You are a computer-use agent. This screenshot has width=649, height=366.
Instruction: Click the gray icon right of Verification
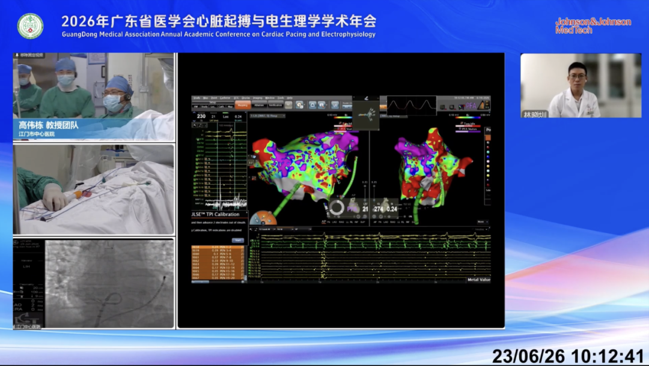pos(288,104)
